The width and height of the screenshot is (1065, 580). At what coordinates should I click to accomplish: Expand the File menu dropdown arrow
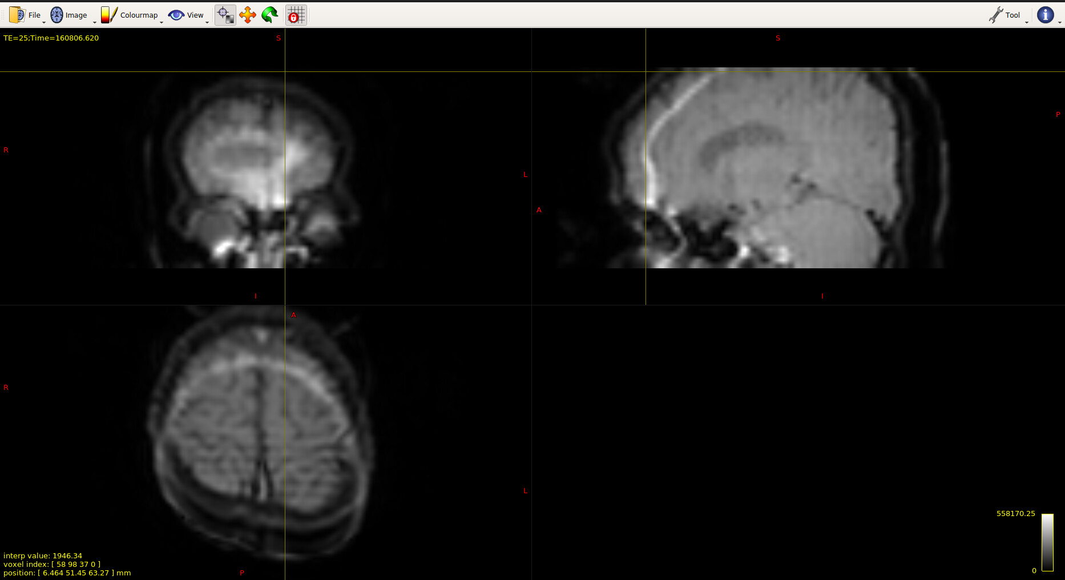44,22
